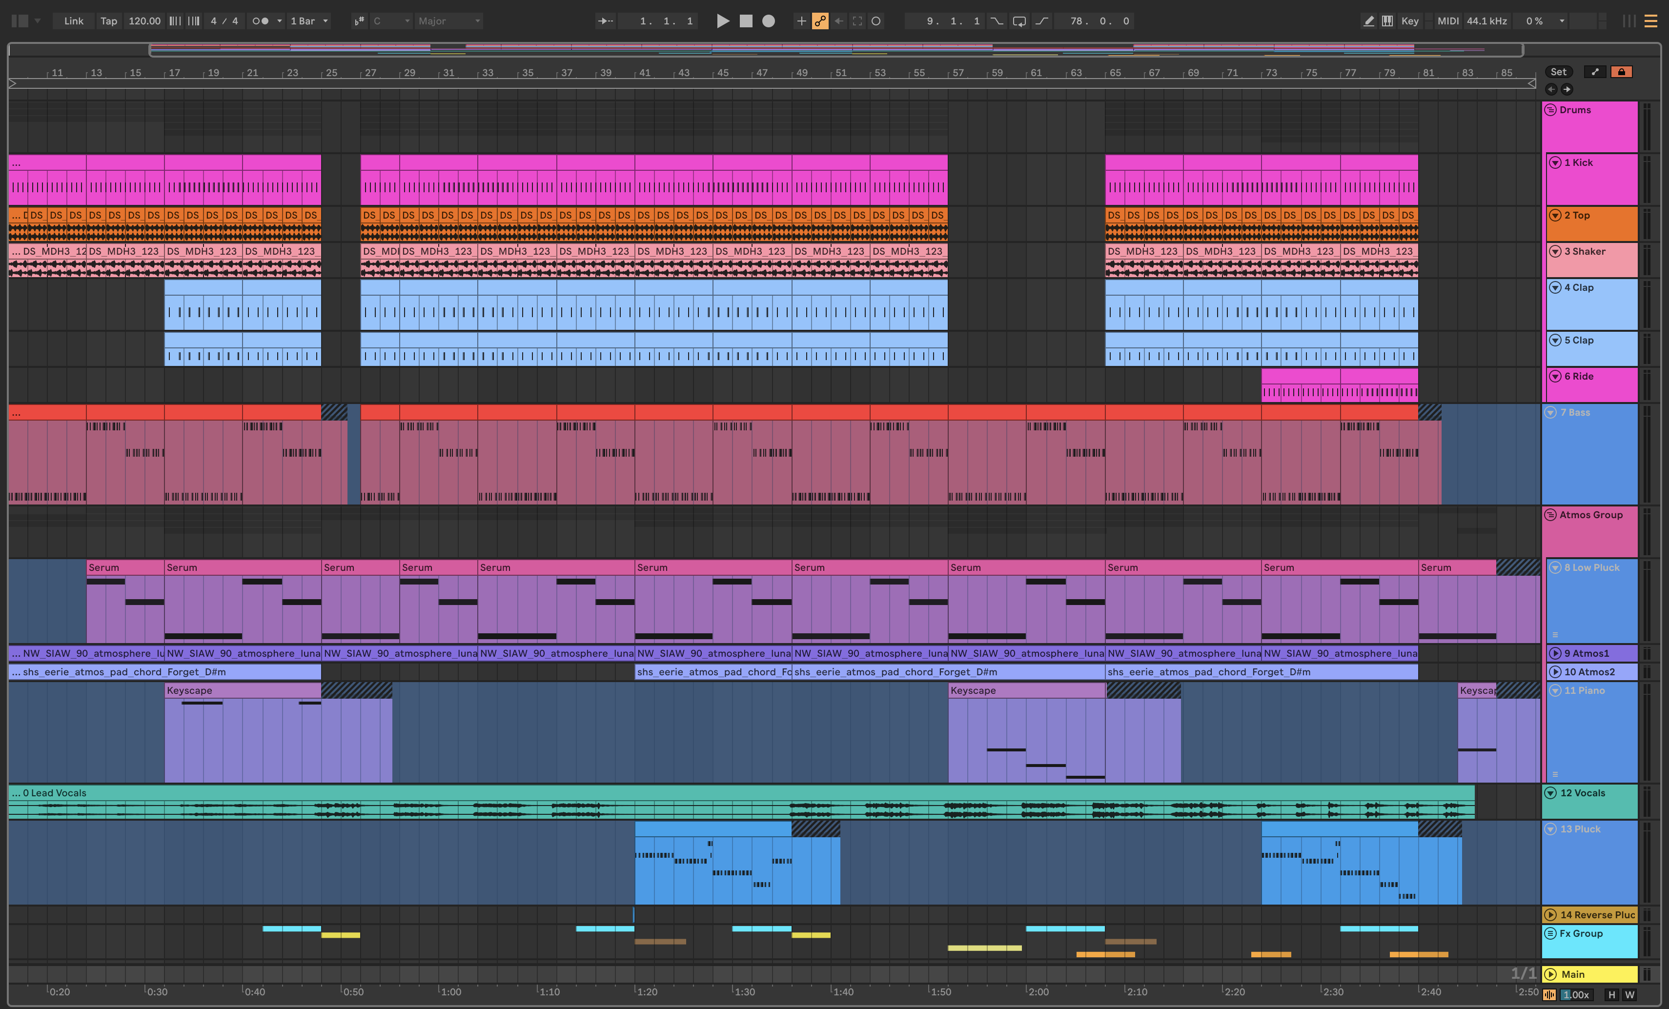Start playback with the Play button
Image resolution: width=1669 pixels, height=1009 pixels.
pos(723,21)
